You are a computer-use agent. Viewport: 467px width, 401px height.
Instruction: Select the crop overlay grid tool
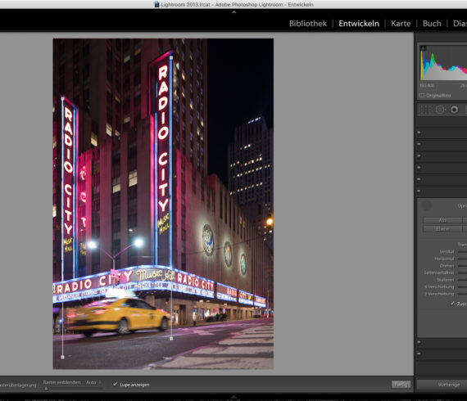(425, 110)
